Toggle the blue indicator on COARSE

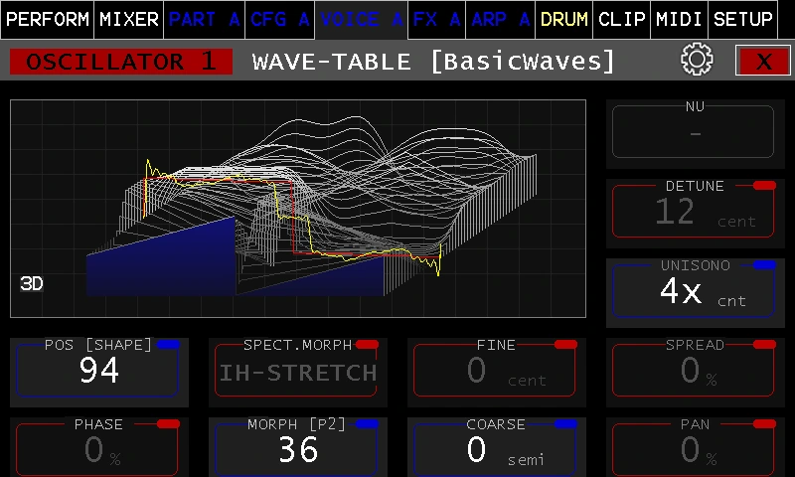[x=565, y=423]
